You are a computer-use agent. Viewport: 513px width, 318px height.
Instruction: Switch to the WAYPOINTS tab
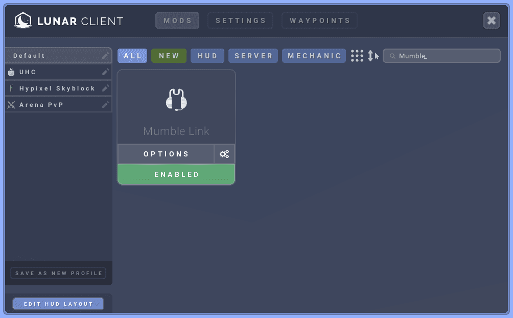click(320, 21)
